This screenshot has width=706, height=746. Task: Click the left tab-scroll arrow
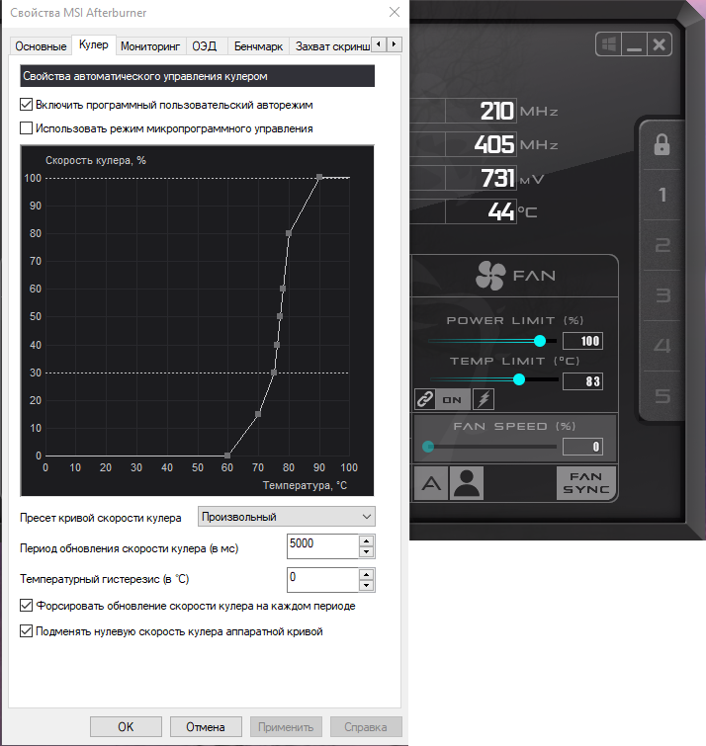pos(379,44)
